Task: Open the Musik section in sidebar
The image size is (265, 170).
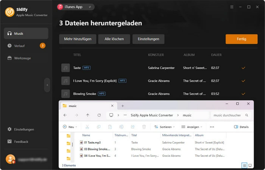Action: coord(26,33)
